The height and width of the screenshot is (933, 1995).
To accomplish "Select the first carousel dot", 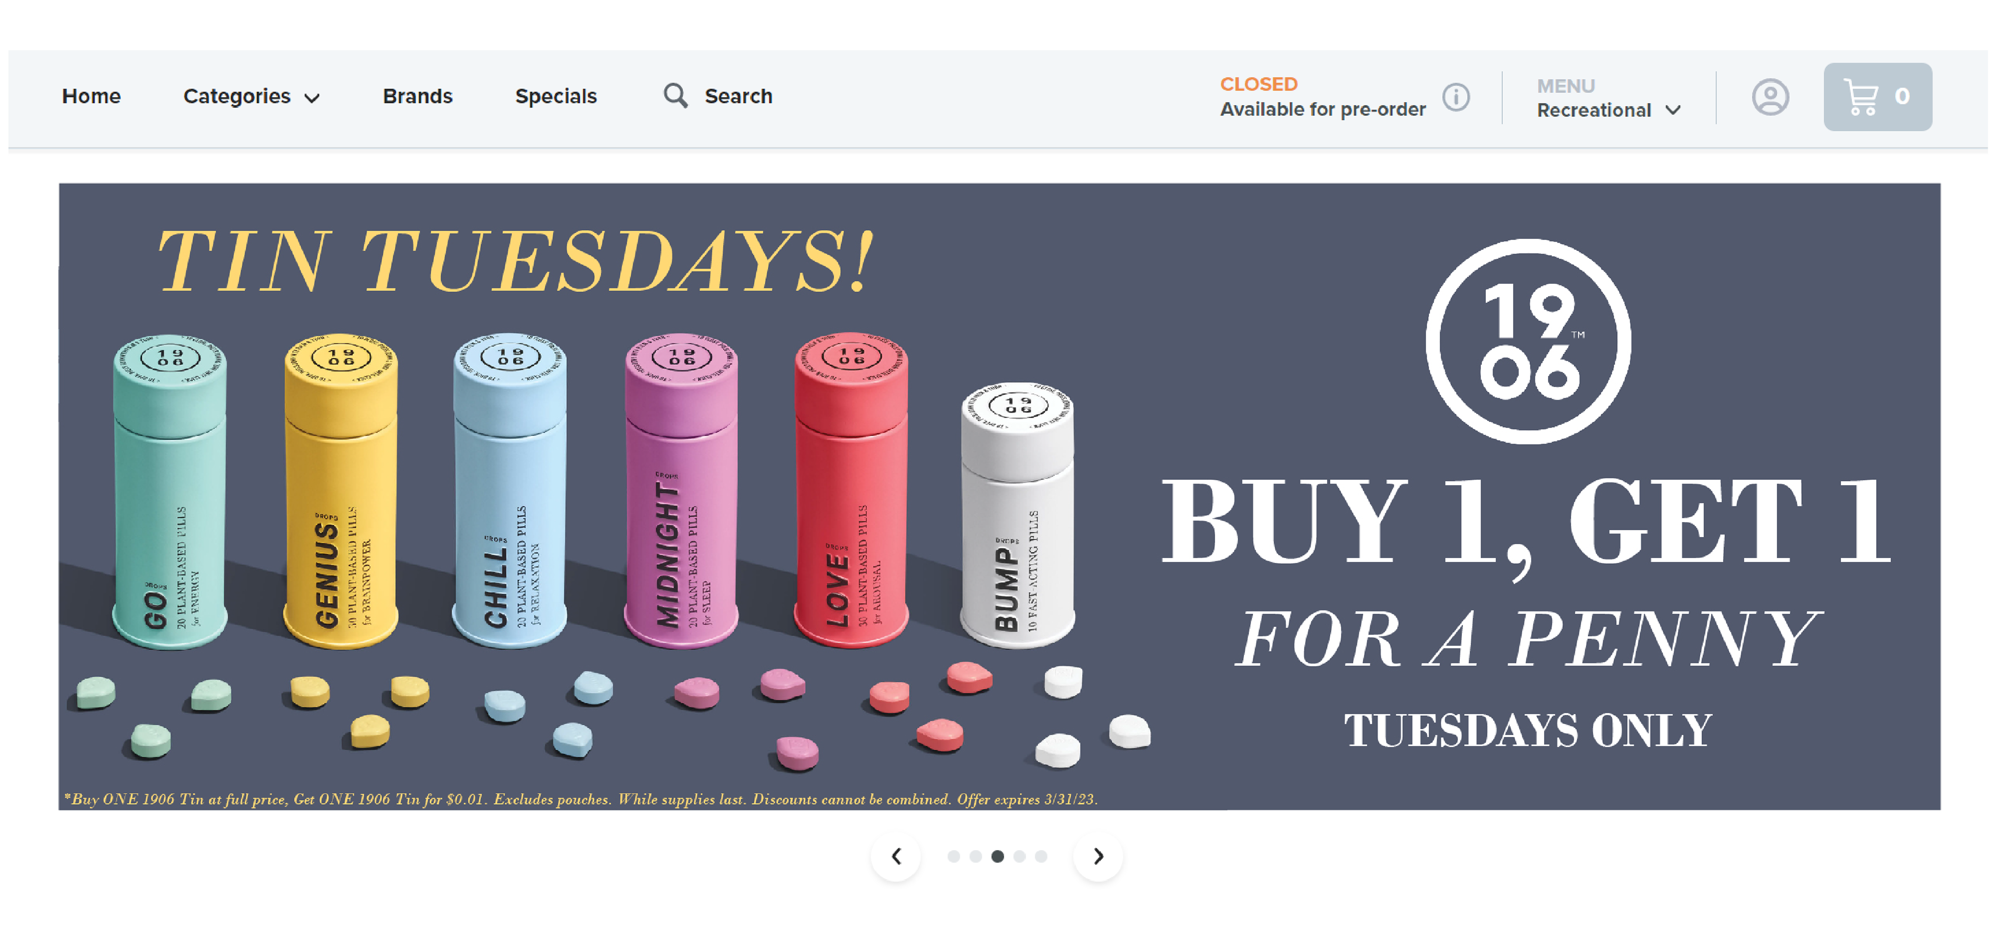I will coord(953,856).
